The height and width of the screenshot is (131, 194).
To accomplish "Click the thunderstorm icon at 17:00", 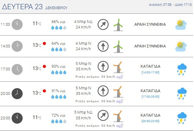I will [182, 69].
